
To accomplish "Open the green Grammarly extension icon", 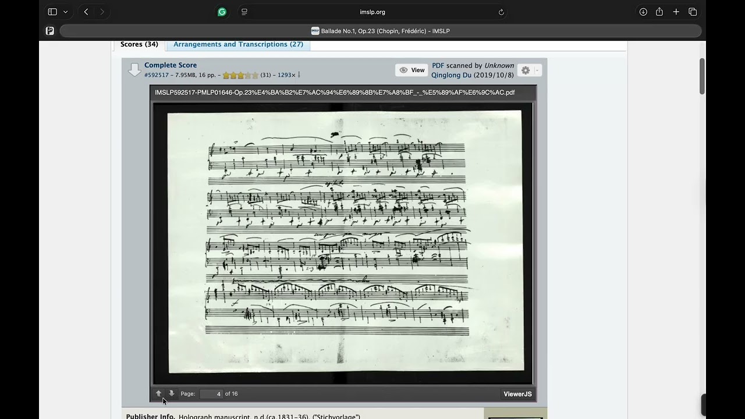I will click(x=222, y=12).
